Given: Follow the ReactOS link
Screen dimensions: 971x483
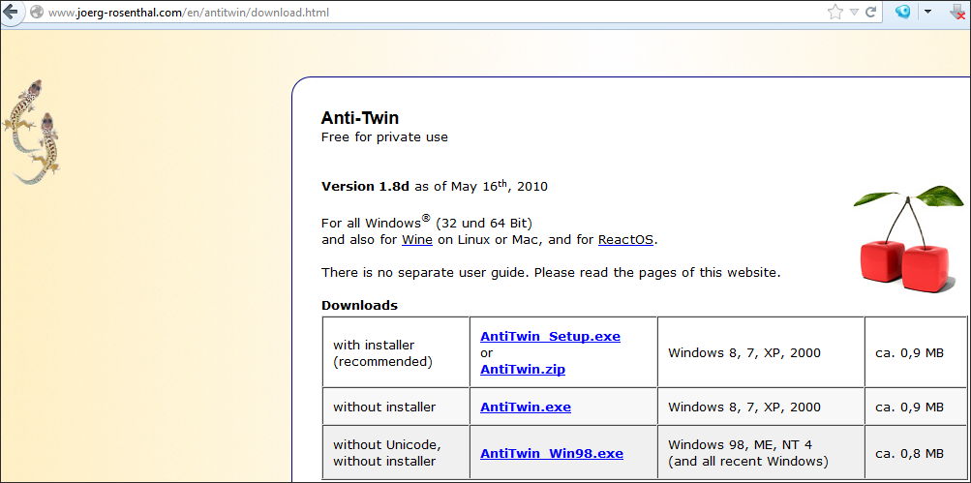Looking at the screenshot, I should (x=625, y=240).
